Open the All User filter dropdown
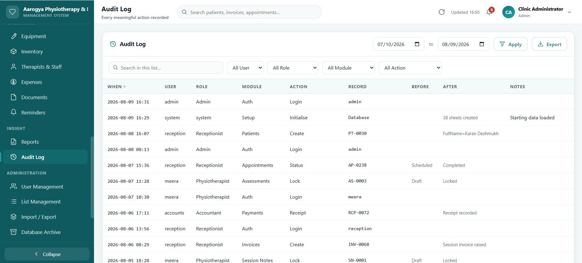This screenshot has height=263, width=582. click(245, 68)
